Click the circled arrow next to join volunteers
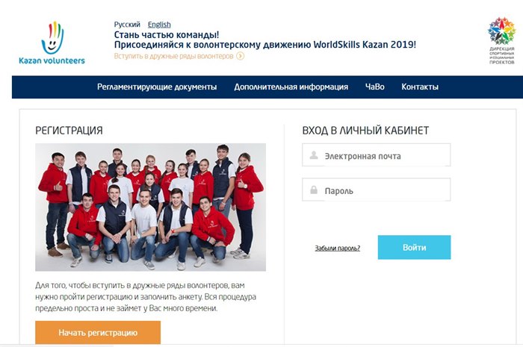 tap(240, 56)
